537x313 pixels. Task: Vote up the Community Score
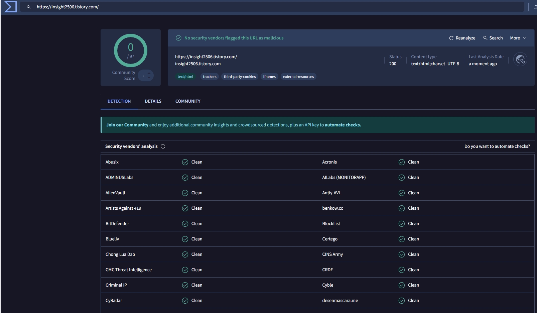pyautogui.click(x=149, y=73)
